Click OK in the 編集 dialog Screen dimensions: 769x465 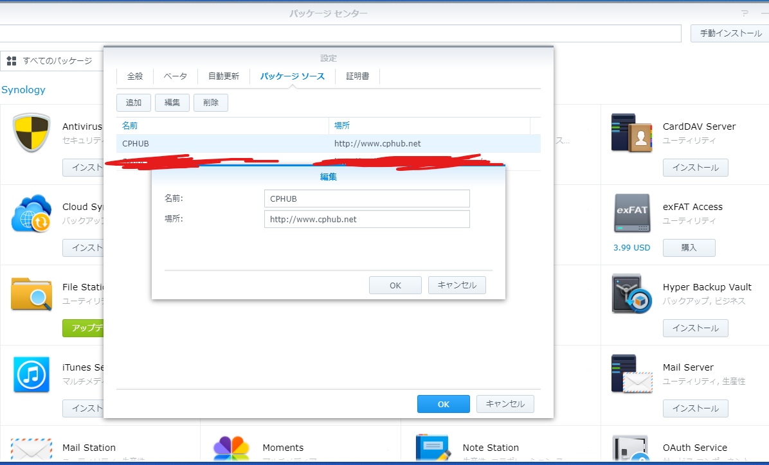(x=395, y=285)
